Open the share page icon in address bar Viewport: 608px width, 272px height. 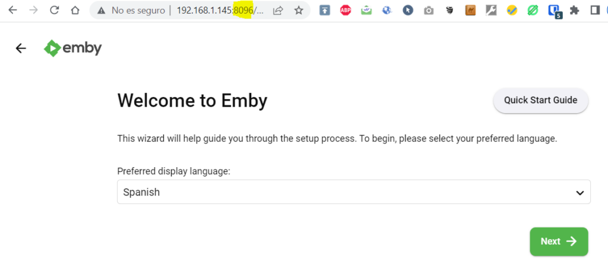coord(278,11)
